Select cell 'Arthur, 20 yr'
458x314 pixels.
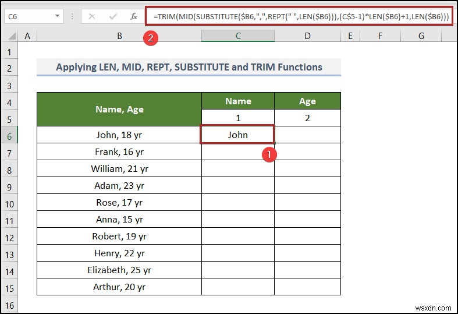tap(119, 287)
